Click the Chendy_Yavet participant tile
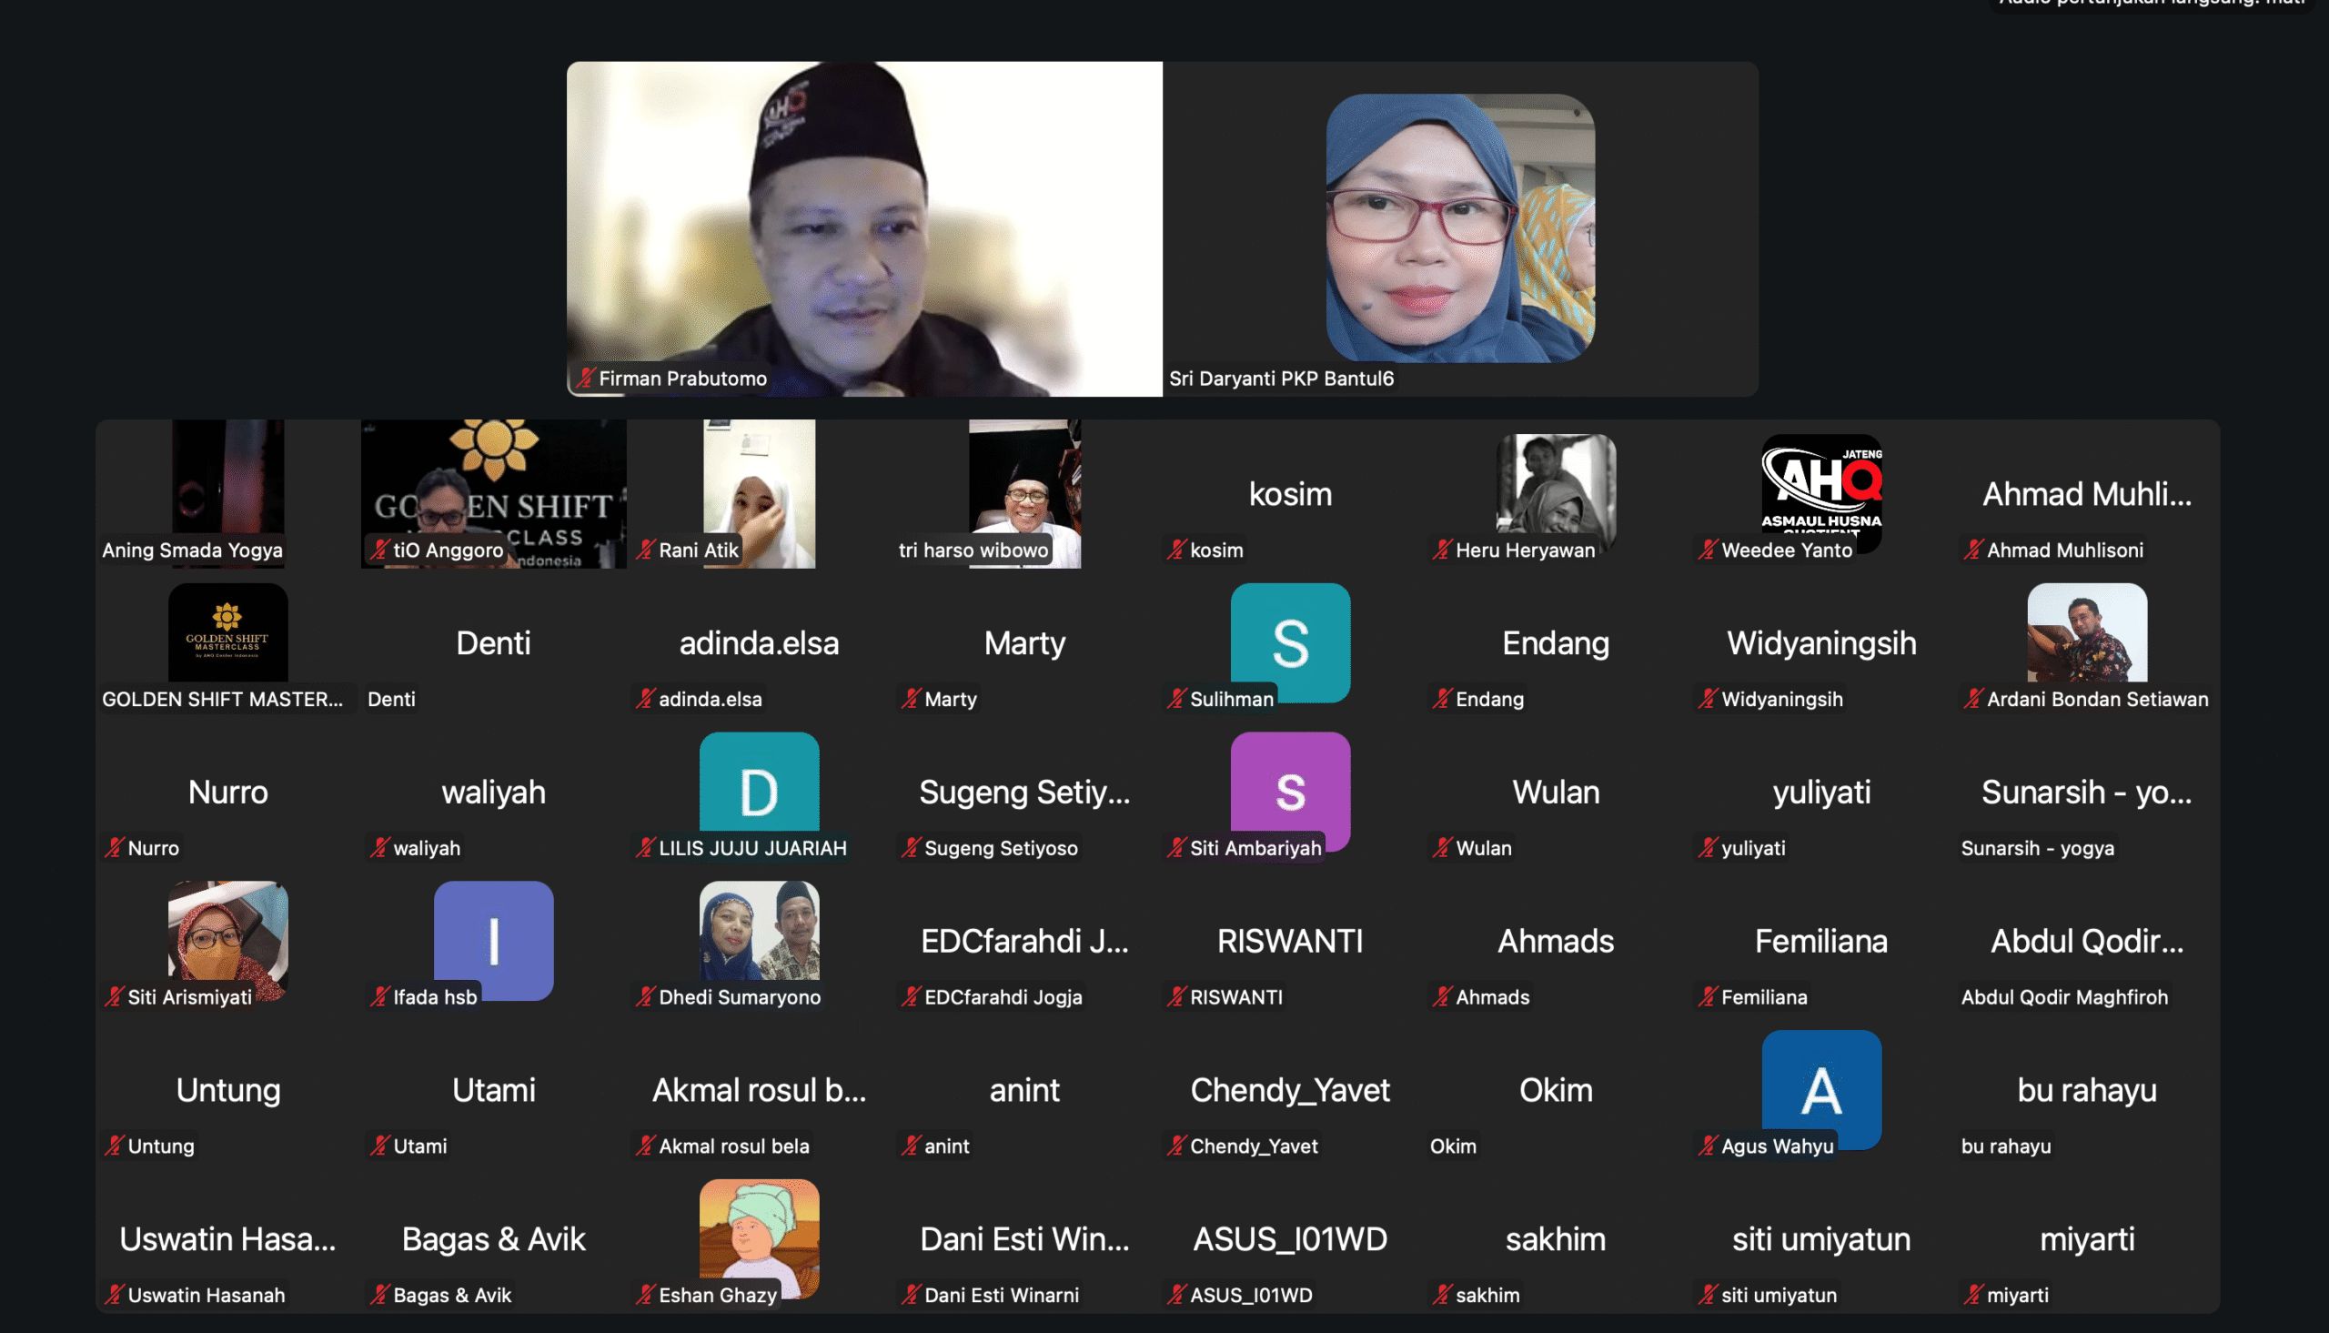2329x1333 pixels. point(1289,1090)
